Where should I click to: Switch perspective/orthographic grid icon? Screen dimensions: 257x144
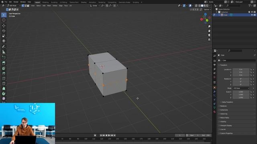coord(209,40)
